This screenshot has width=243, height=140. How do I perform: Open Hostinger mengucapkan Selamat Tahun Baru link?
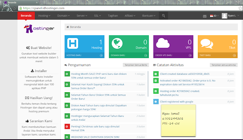coord(98,118)
